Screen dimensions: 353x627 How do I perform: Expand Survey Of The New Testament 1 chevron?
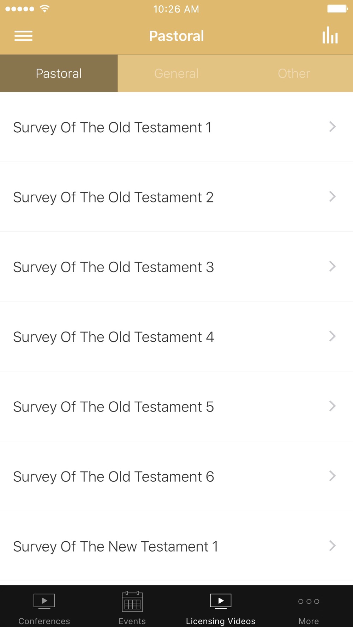[332, 546]
